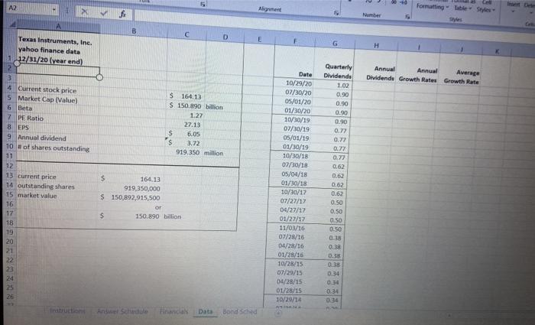The height and width of the screenshot is (325, 535).
Task: Click the date cell '10/29/14'
Action: pos(287,300)
